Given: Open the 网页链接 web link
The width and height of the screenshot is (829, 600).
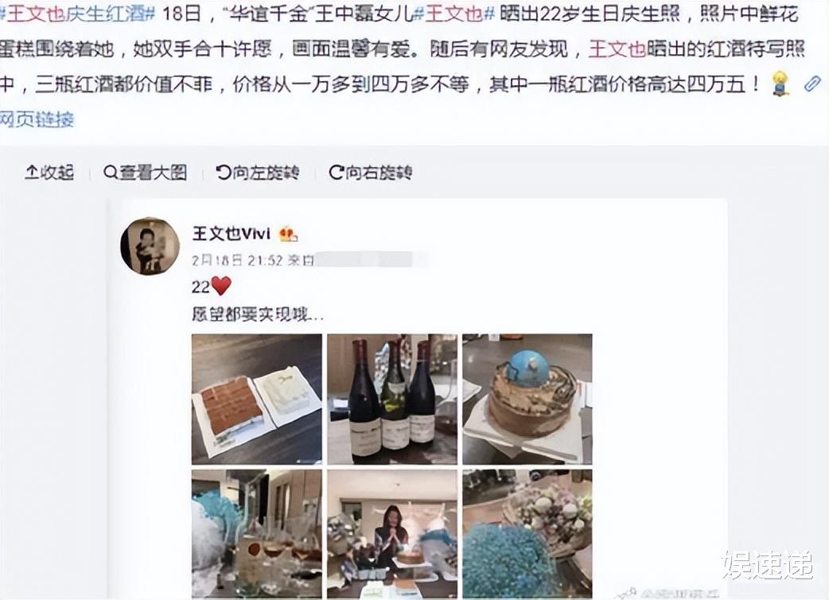Looking at the screenshot, I should 37,119.
